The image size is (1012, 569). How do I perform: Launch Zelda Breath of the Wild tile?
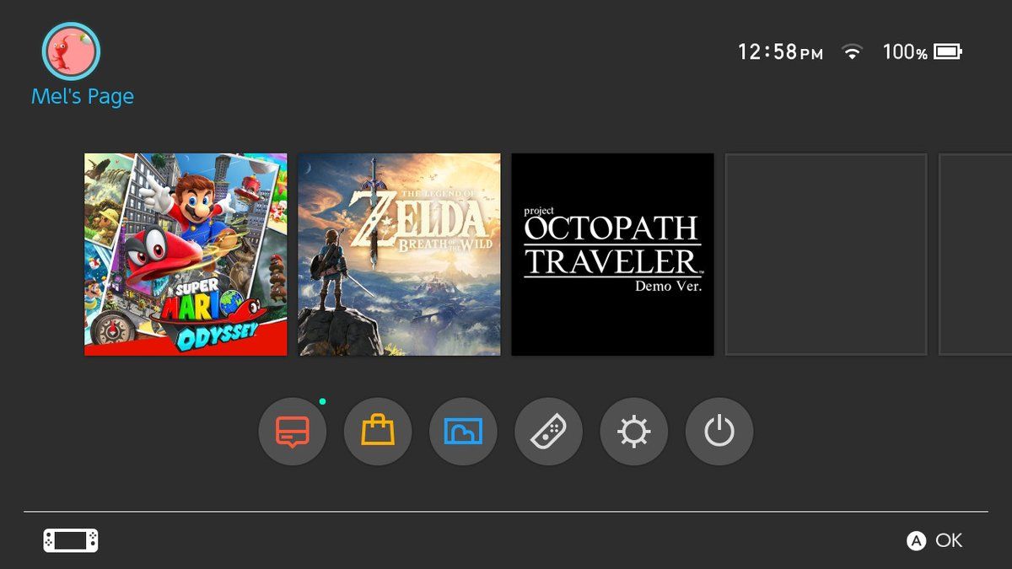click(x=399, y=255)
